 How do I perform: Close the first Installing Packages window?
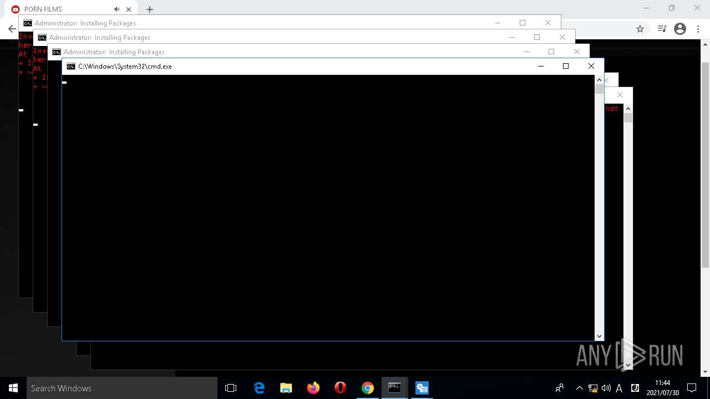(548, 23)
